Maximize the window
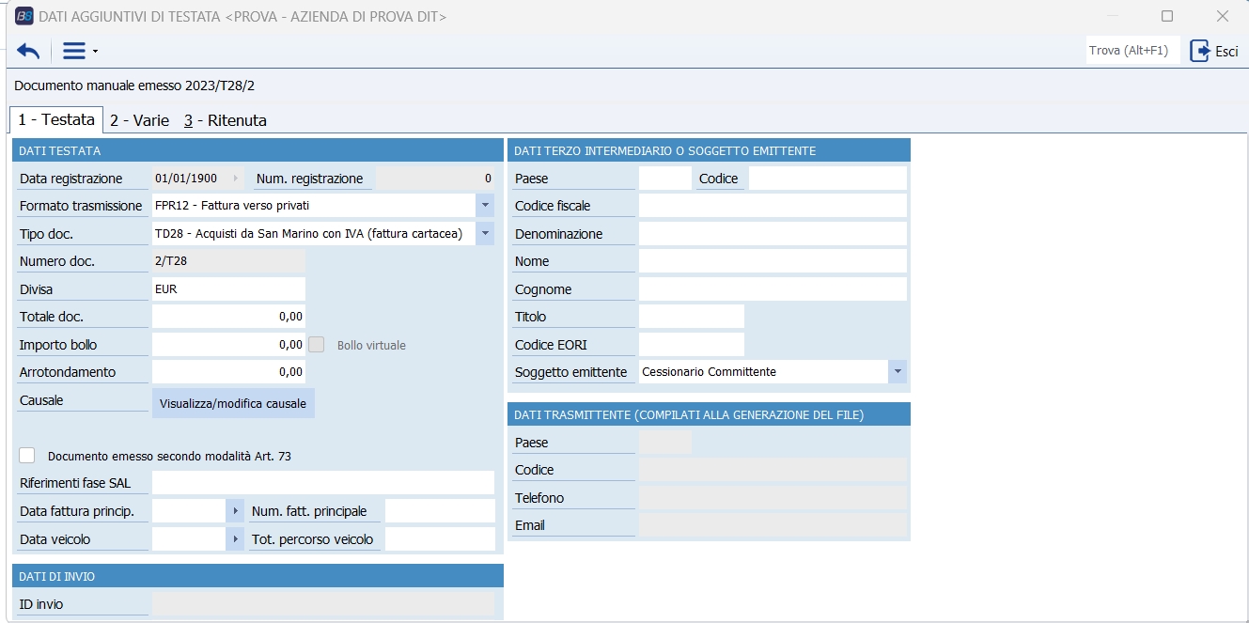Image resolution: width=1249 pixels, height=623 pixels. [1167, 16]
